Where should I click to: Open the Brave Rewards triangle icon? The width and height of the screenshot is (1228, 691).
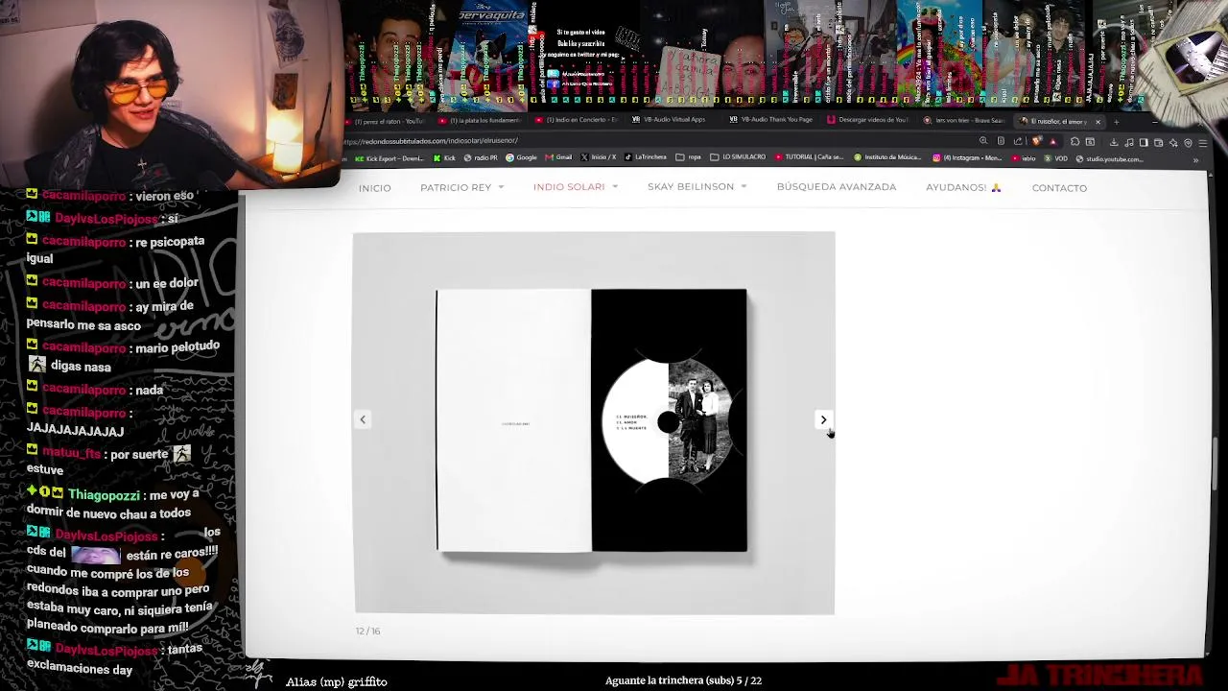pos(1052,141)
